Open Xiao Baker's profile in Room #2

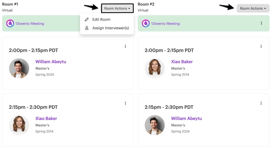click(182, 62)
